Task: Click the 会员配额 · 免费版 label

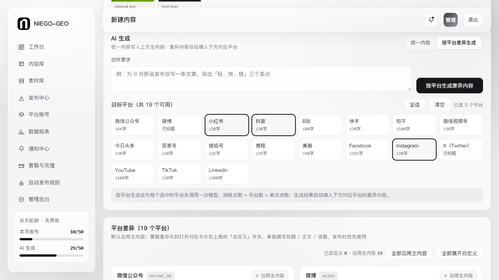Action: (39, 220)
